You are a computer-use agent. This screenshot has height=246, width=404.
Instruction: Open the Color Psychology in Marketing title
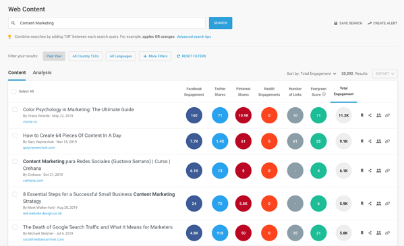(78, 109)
